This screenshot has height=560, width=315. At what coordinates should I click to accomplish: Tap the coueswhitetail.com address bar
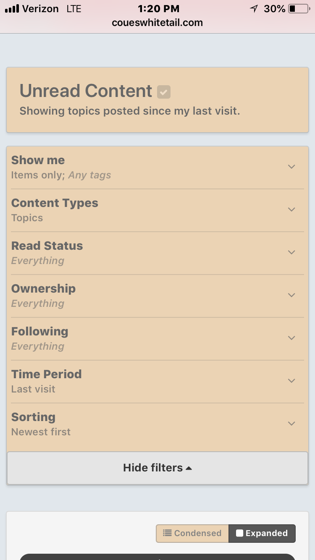pos(157,23)
